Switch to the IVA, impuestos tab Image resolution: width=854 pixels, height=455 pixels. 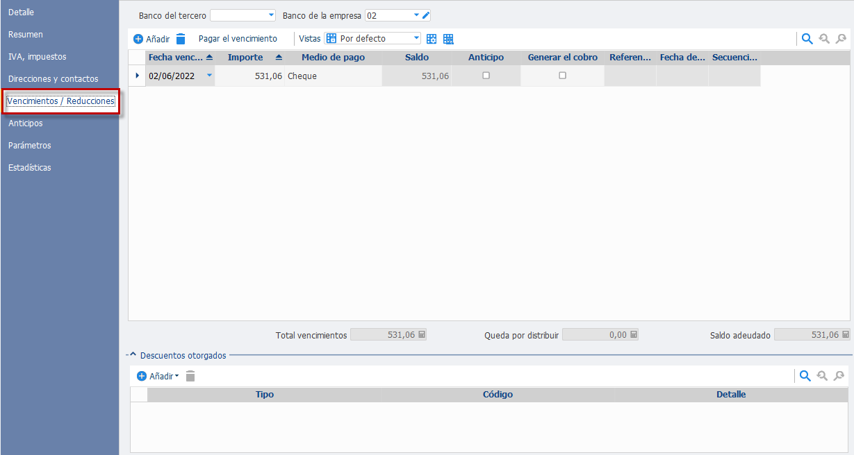click(x=38, y=57)
